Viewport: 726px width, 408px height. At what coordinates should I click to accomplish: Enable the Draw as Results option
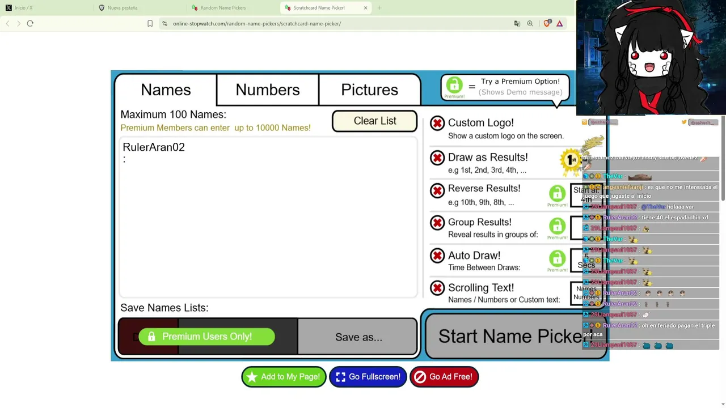(x=437, y=158)
